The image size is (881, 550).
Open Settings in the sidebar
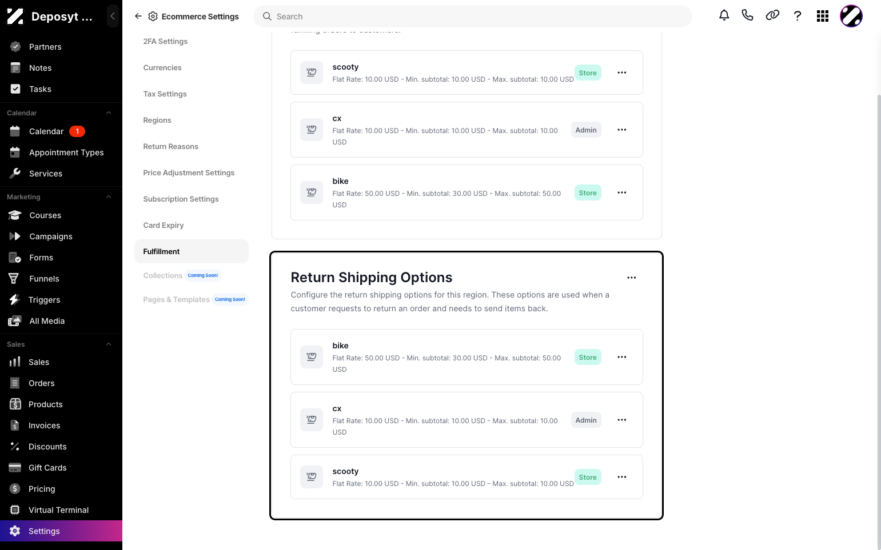(x=61, y=531)
